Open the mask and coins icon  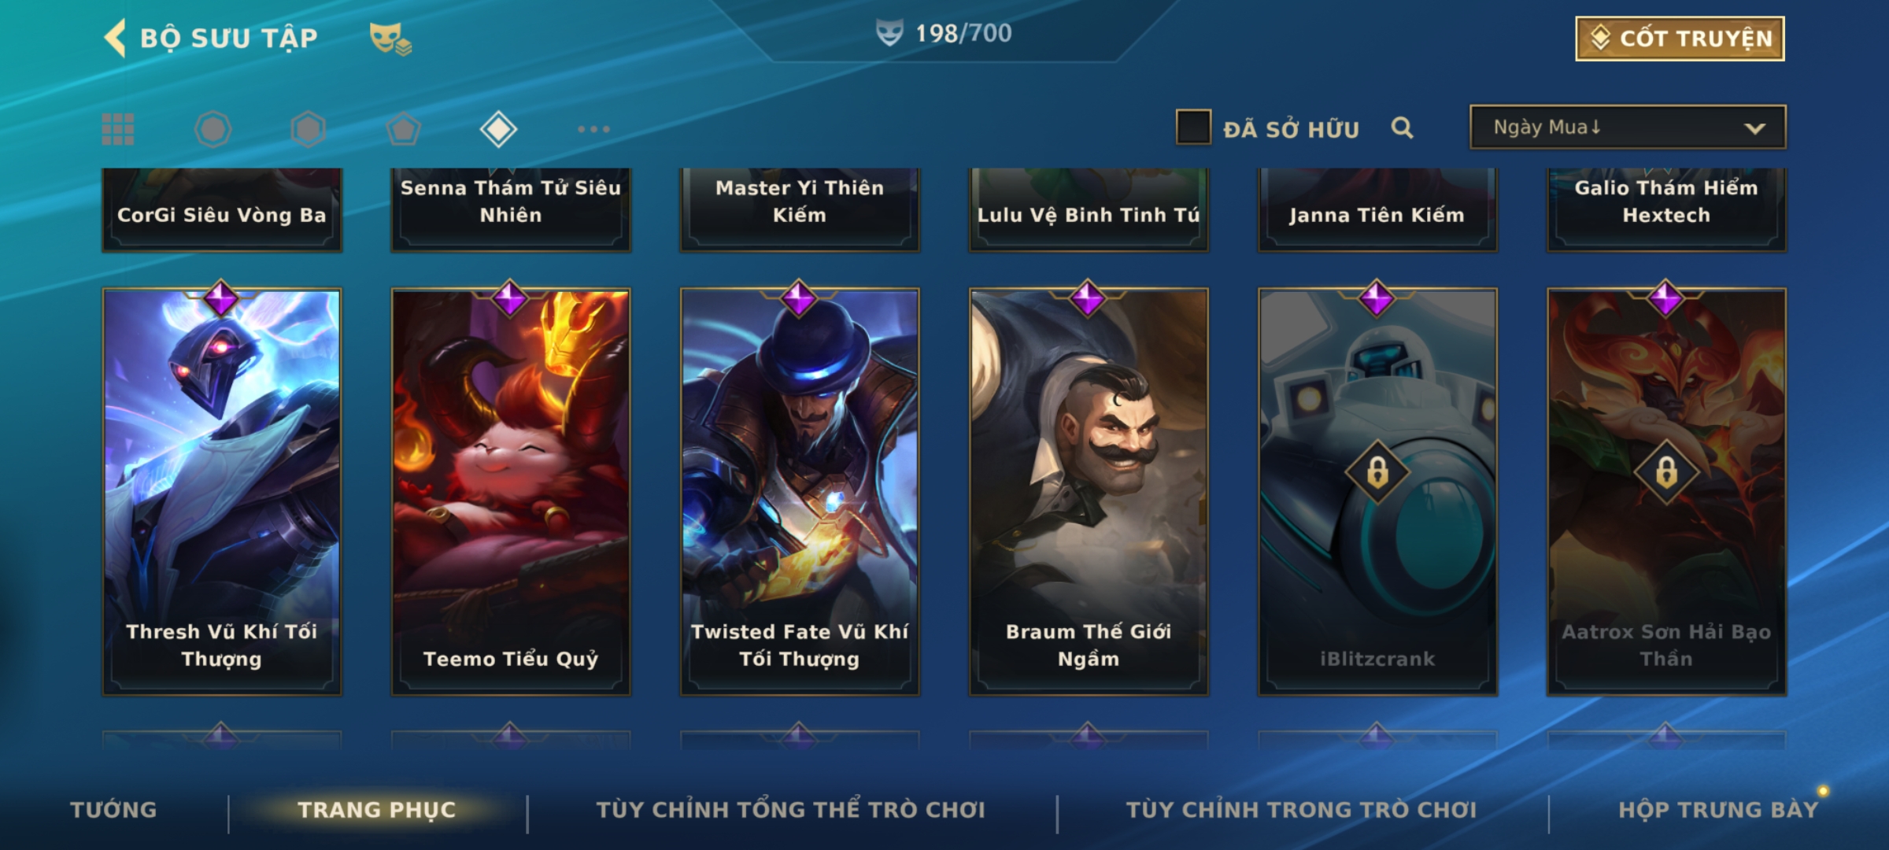[x=390, y=38]
